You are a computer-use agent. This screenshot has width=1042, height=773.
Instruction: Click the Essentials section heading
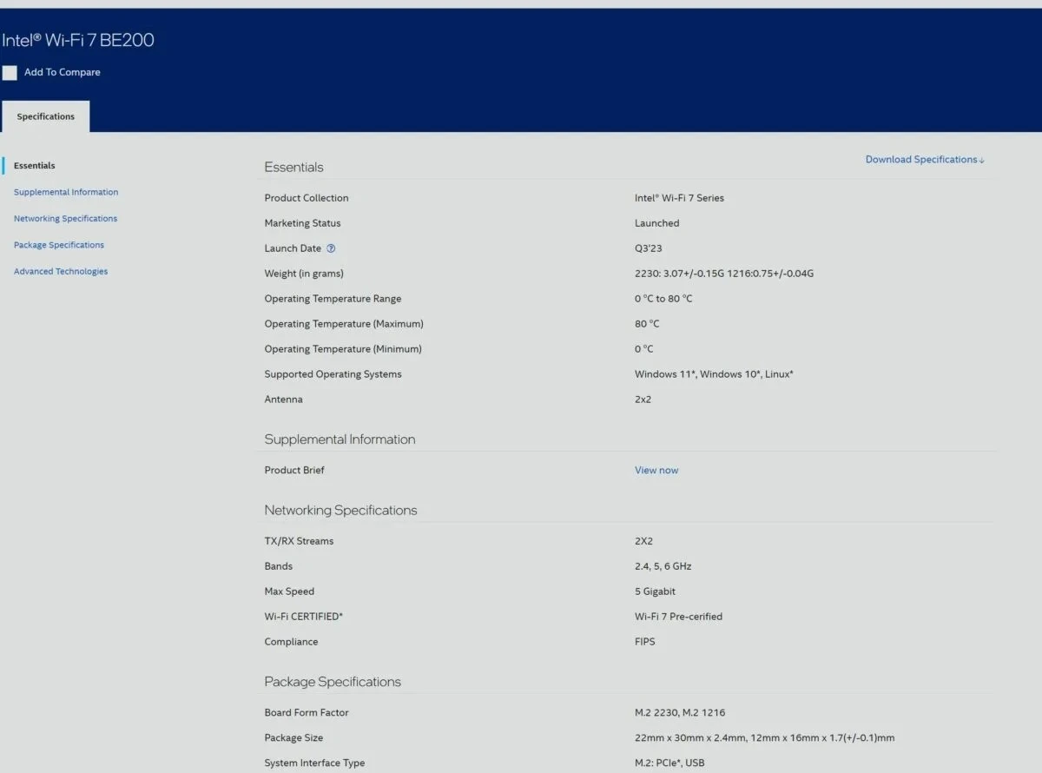[293, 168]
